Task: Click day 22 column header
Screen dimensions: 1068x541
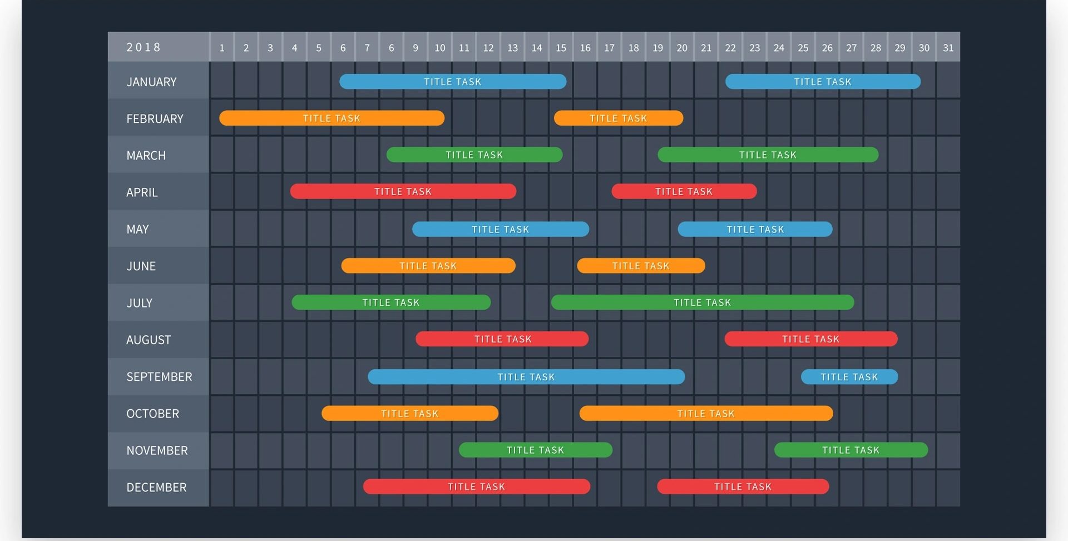Action: (730, 48)
